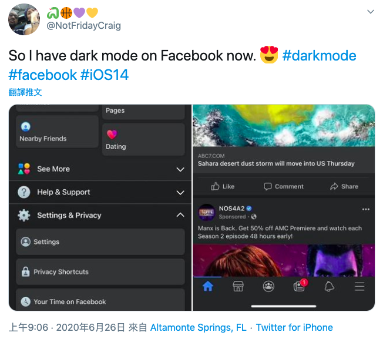Select the Privacy Shortcuts menu item
Screen dimensions: 383x339
pos(100,272)
